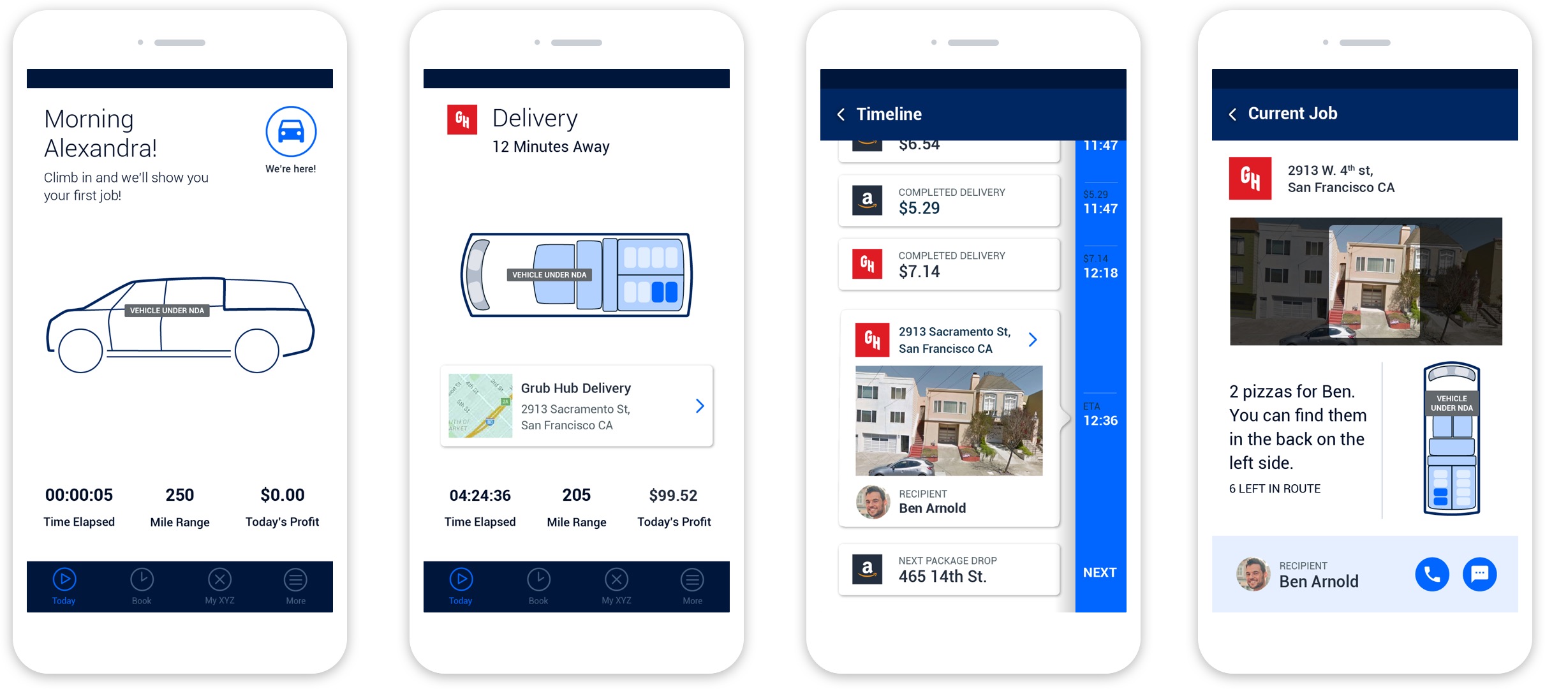Tap the Back arrow on Timeline screen
Screen dimensions: 1545x689
[843, 112]
